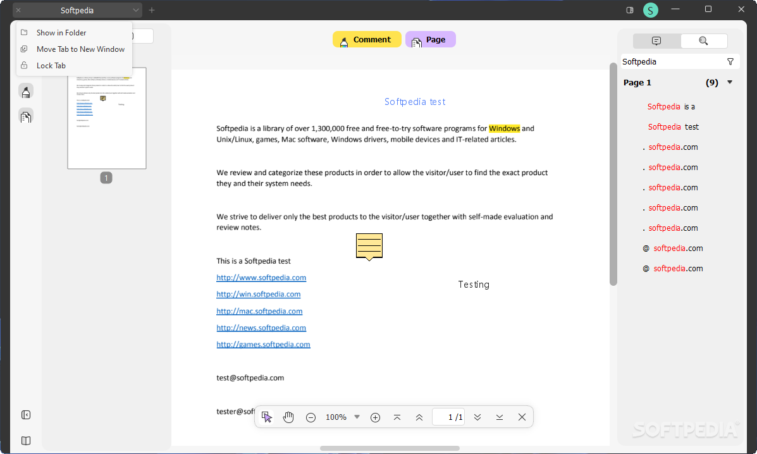Click the horizontal document scrollbar
757x454 pixels.
[x=390, y=448]
